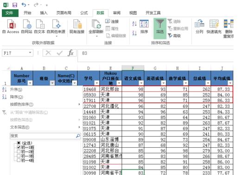Open advanced filter (高级)
The height and width of the screenshot is (175, 240).
tap(174, 36)
